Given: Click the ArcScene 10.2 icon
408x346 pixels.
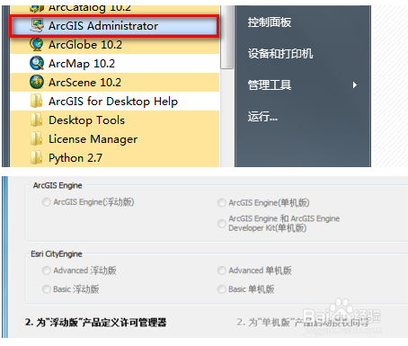Looking at the screenshot, I should tap(37, 82).
